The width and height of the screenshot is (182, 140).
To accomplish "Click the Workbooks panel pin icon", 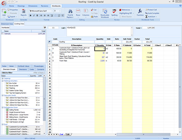I will pos(45,27).
